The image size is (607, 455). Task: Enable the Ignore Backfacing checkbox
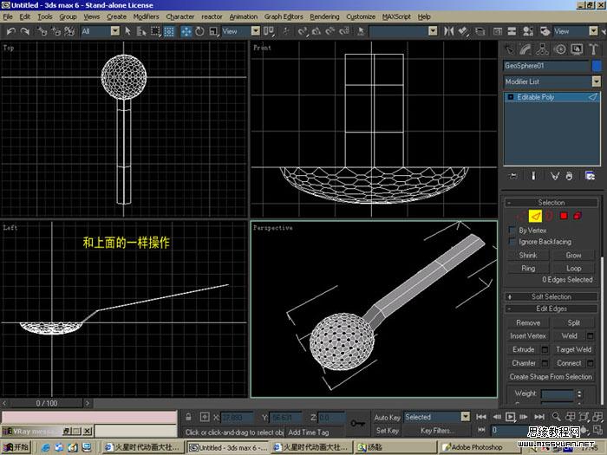pyautogui.click(x=512, y=242)
